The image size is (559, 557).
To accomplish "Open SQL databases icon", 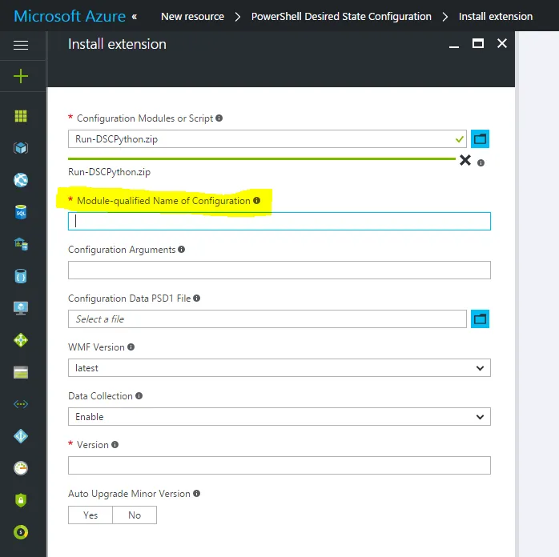I will tap(21, 212).
